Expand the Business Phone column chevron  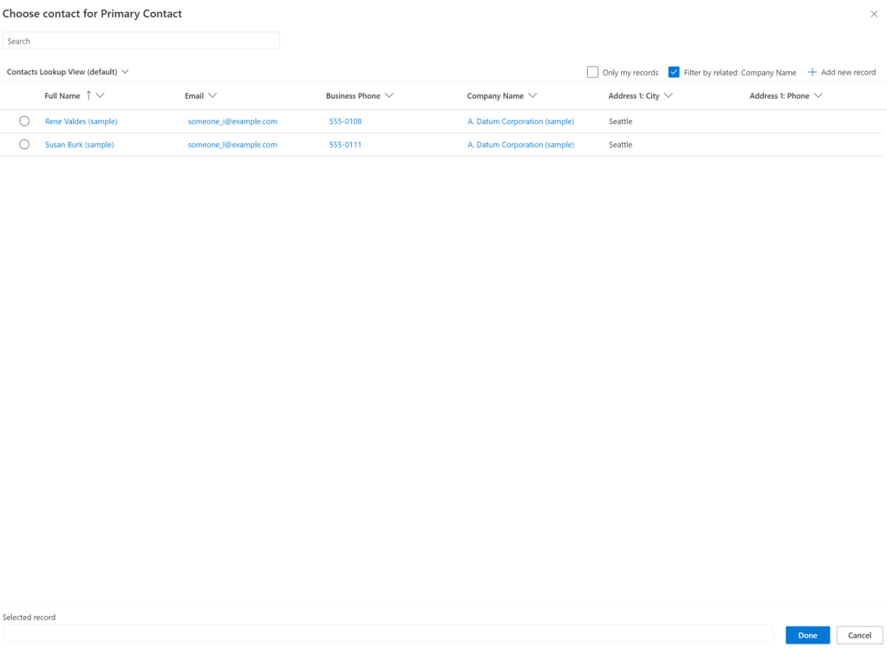[389, 95]
